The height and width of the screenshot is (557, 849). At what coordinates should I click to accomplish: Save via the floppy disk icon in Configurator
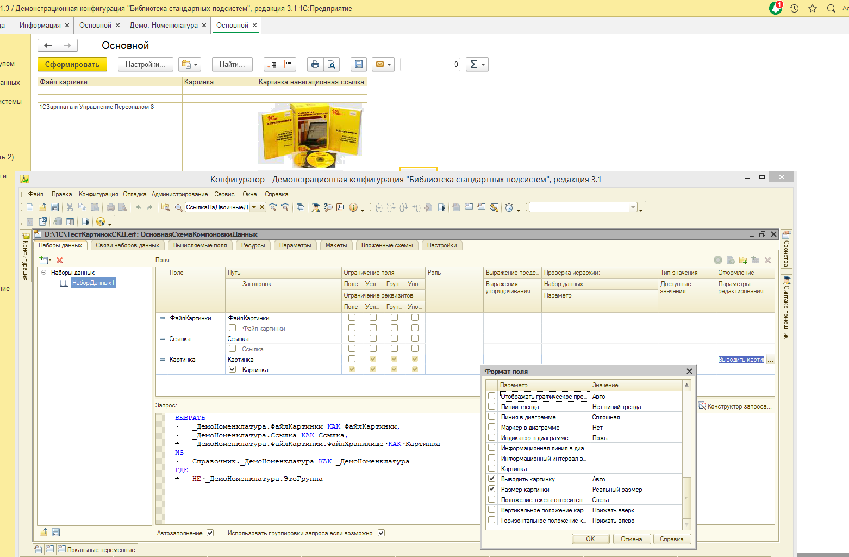(x=54, y=207)
